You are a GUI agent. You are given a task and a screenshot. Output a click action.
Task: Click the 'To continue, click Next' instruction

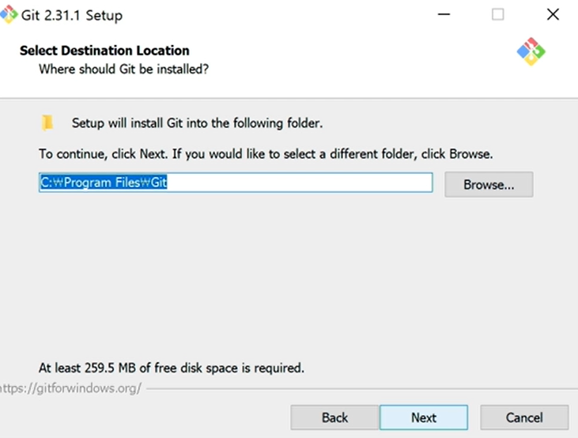266,153
